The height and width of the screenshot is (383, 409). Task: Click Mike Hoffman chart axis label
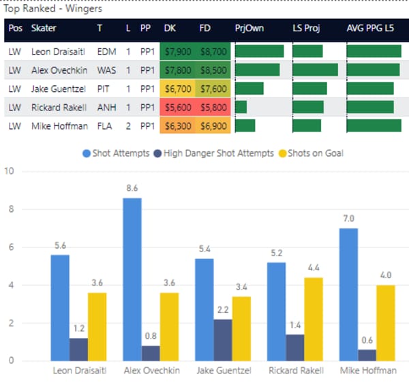click(x=368, y=371)
